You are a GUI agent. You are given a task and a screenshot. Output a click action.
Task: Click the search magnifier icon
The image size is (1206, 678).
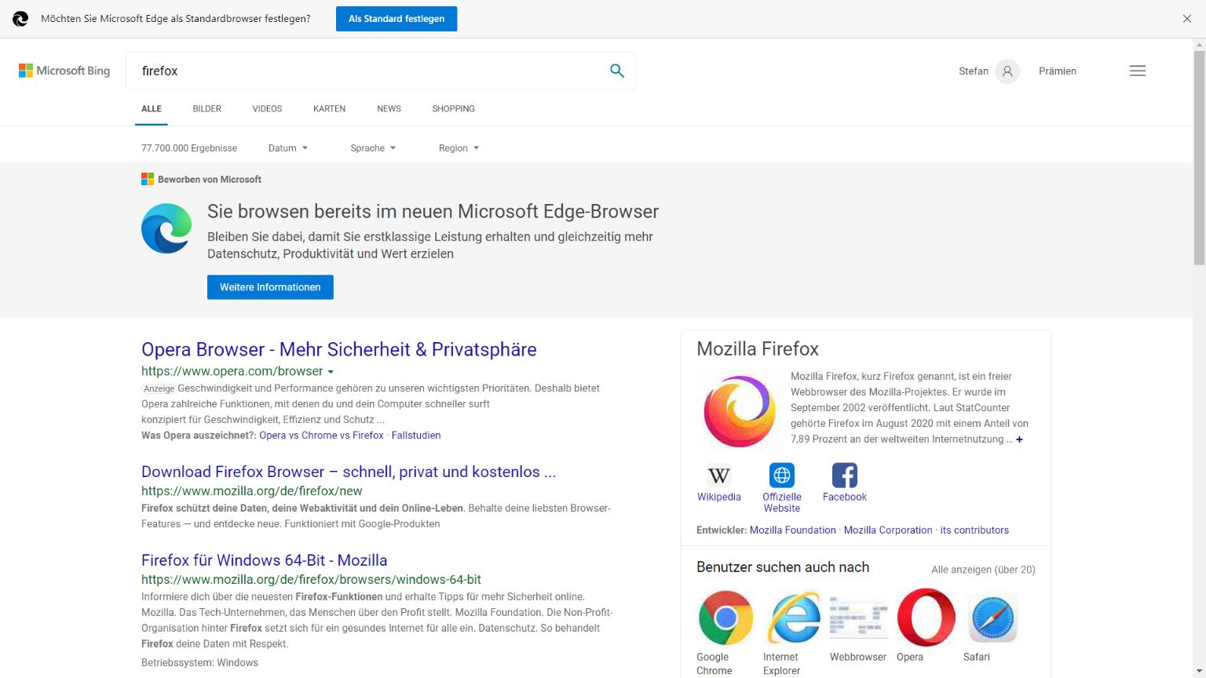[x=617, y=71]
